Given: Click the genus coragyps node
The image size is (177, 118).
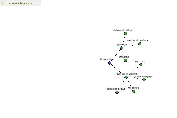Looking at the screenshot, I should click(x=144, y=79).
